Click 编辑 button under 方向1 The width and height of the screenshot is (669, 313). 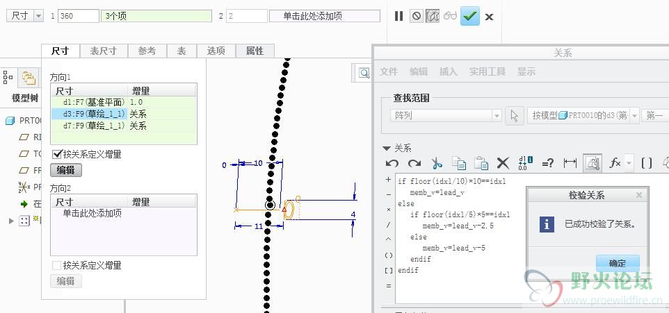coord(65,170)
